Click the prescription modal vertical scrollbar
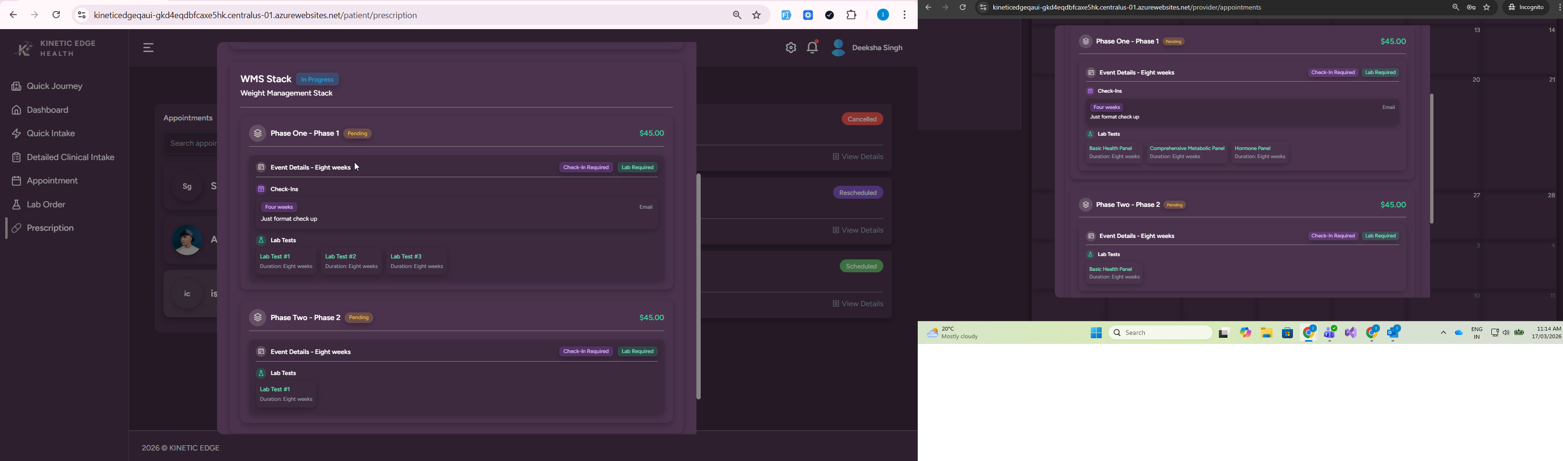 [698, 286]
